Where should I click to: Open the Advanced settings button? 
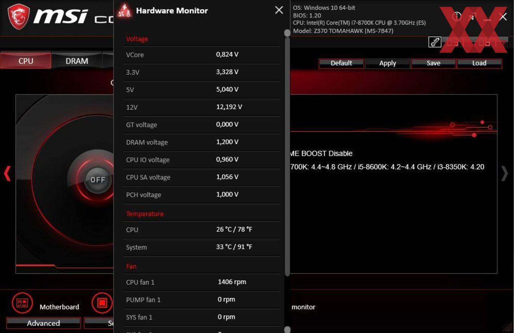pyautogui.click(x=43, y=323)
